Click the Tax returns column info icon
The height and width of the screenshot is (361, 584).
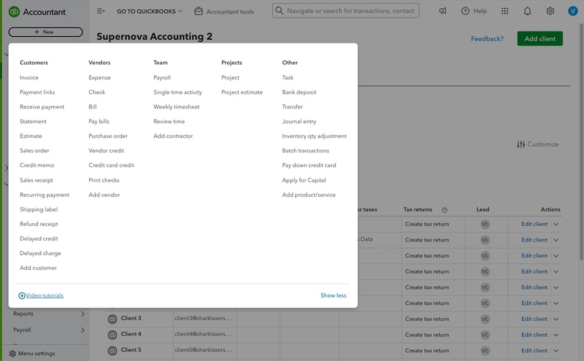pyautogui.click(x=444, y=209)
